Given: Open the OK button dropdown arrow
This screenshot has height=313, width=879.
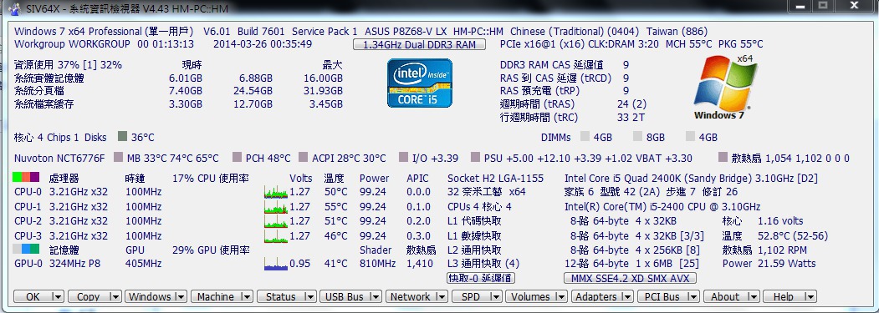Looking at the screenshot, I should click(x=58, y=297).
